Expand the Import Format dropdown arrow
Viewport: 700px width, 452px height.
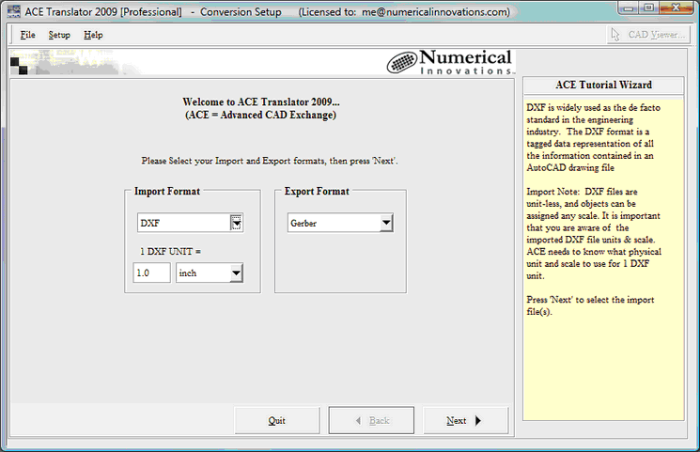pyautogui.click(x=236, y=223)
